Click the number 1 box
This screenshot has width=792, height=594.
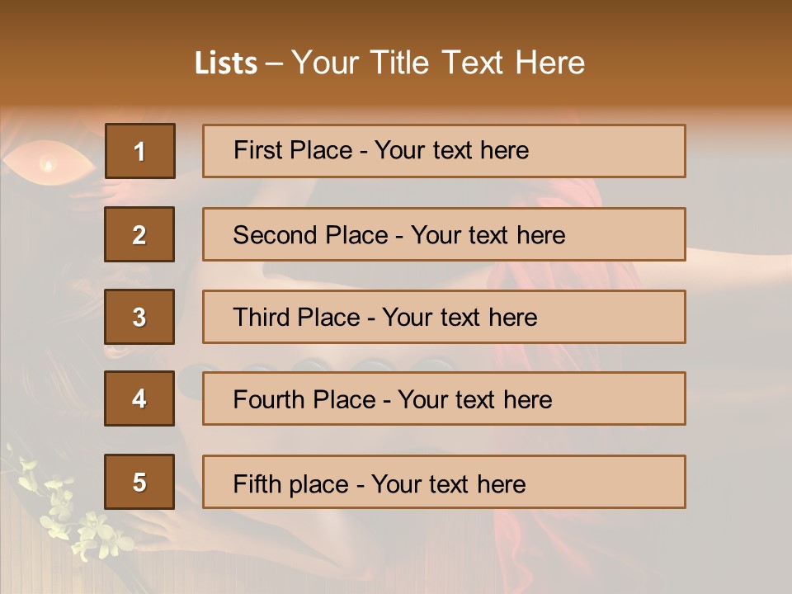pos(140,151)
